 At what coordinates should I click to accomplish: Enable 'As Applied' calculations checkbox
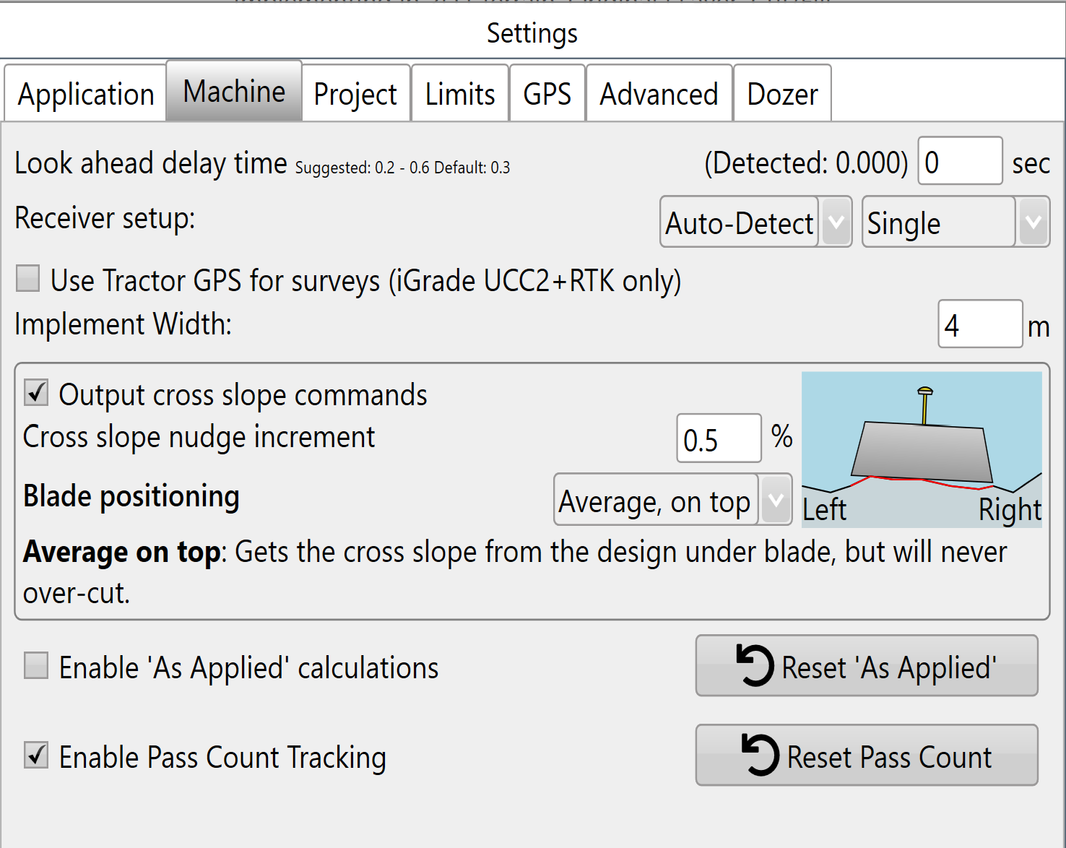click(36, 666)
